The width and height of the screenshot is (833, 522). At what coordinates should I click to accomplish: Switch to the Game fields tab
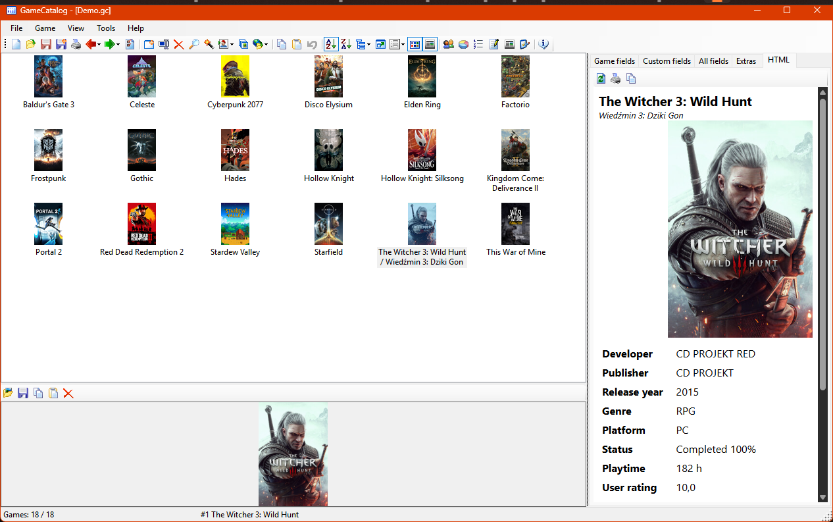pos(615,61)
